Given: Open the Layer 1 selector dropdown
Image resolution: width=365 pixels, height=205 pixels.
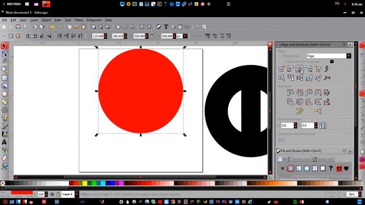Looking at the screenshot, I should (70, 194).
